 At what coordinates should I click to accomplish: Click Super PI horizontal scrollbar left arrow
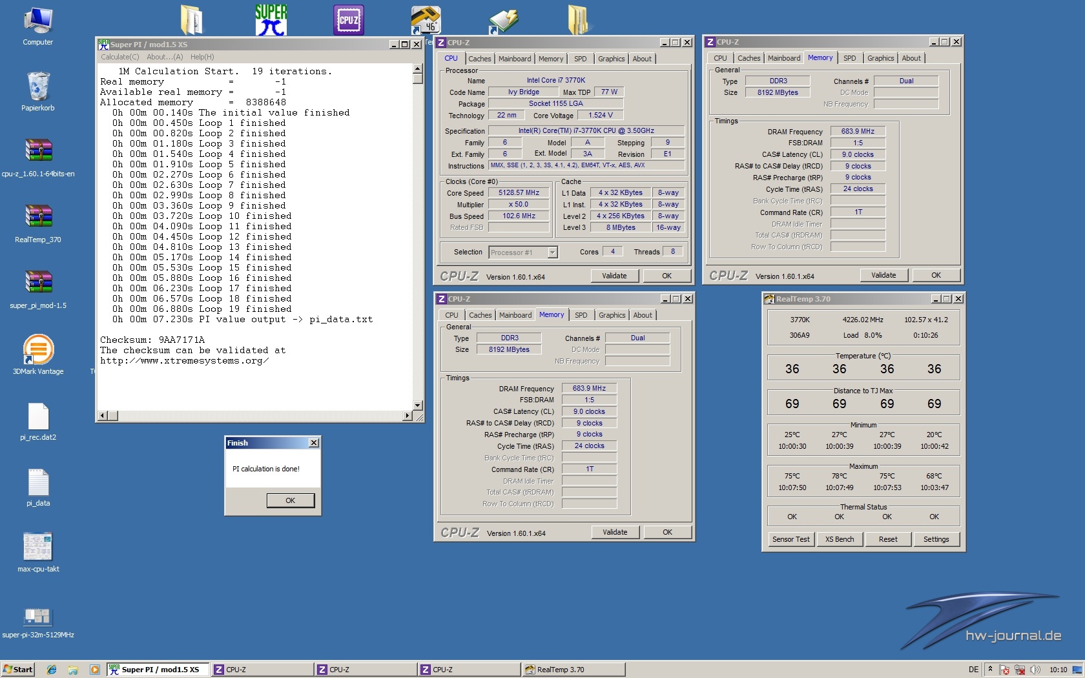pos(102,416)
